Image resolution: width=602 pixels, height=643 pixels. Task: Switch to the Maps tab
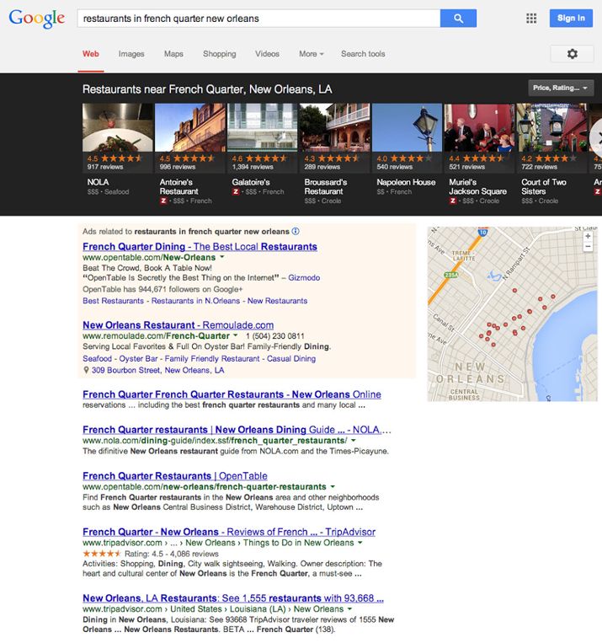click(x=173, y=54)
